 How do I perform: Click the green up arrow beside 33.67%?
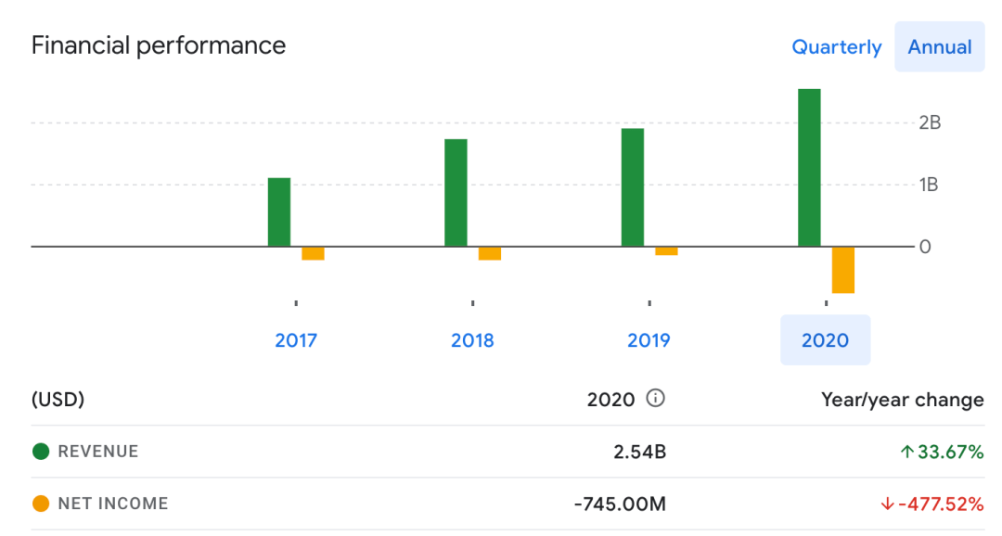pyautogui.click(x=907, y=453)
